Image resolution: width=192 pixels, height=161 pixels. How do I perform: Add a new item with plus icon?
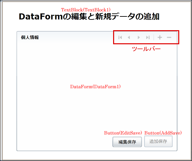coord(160,37)
